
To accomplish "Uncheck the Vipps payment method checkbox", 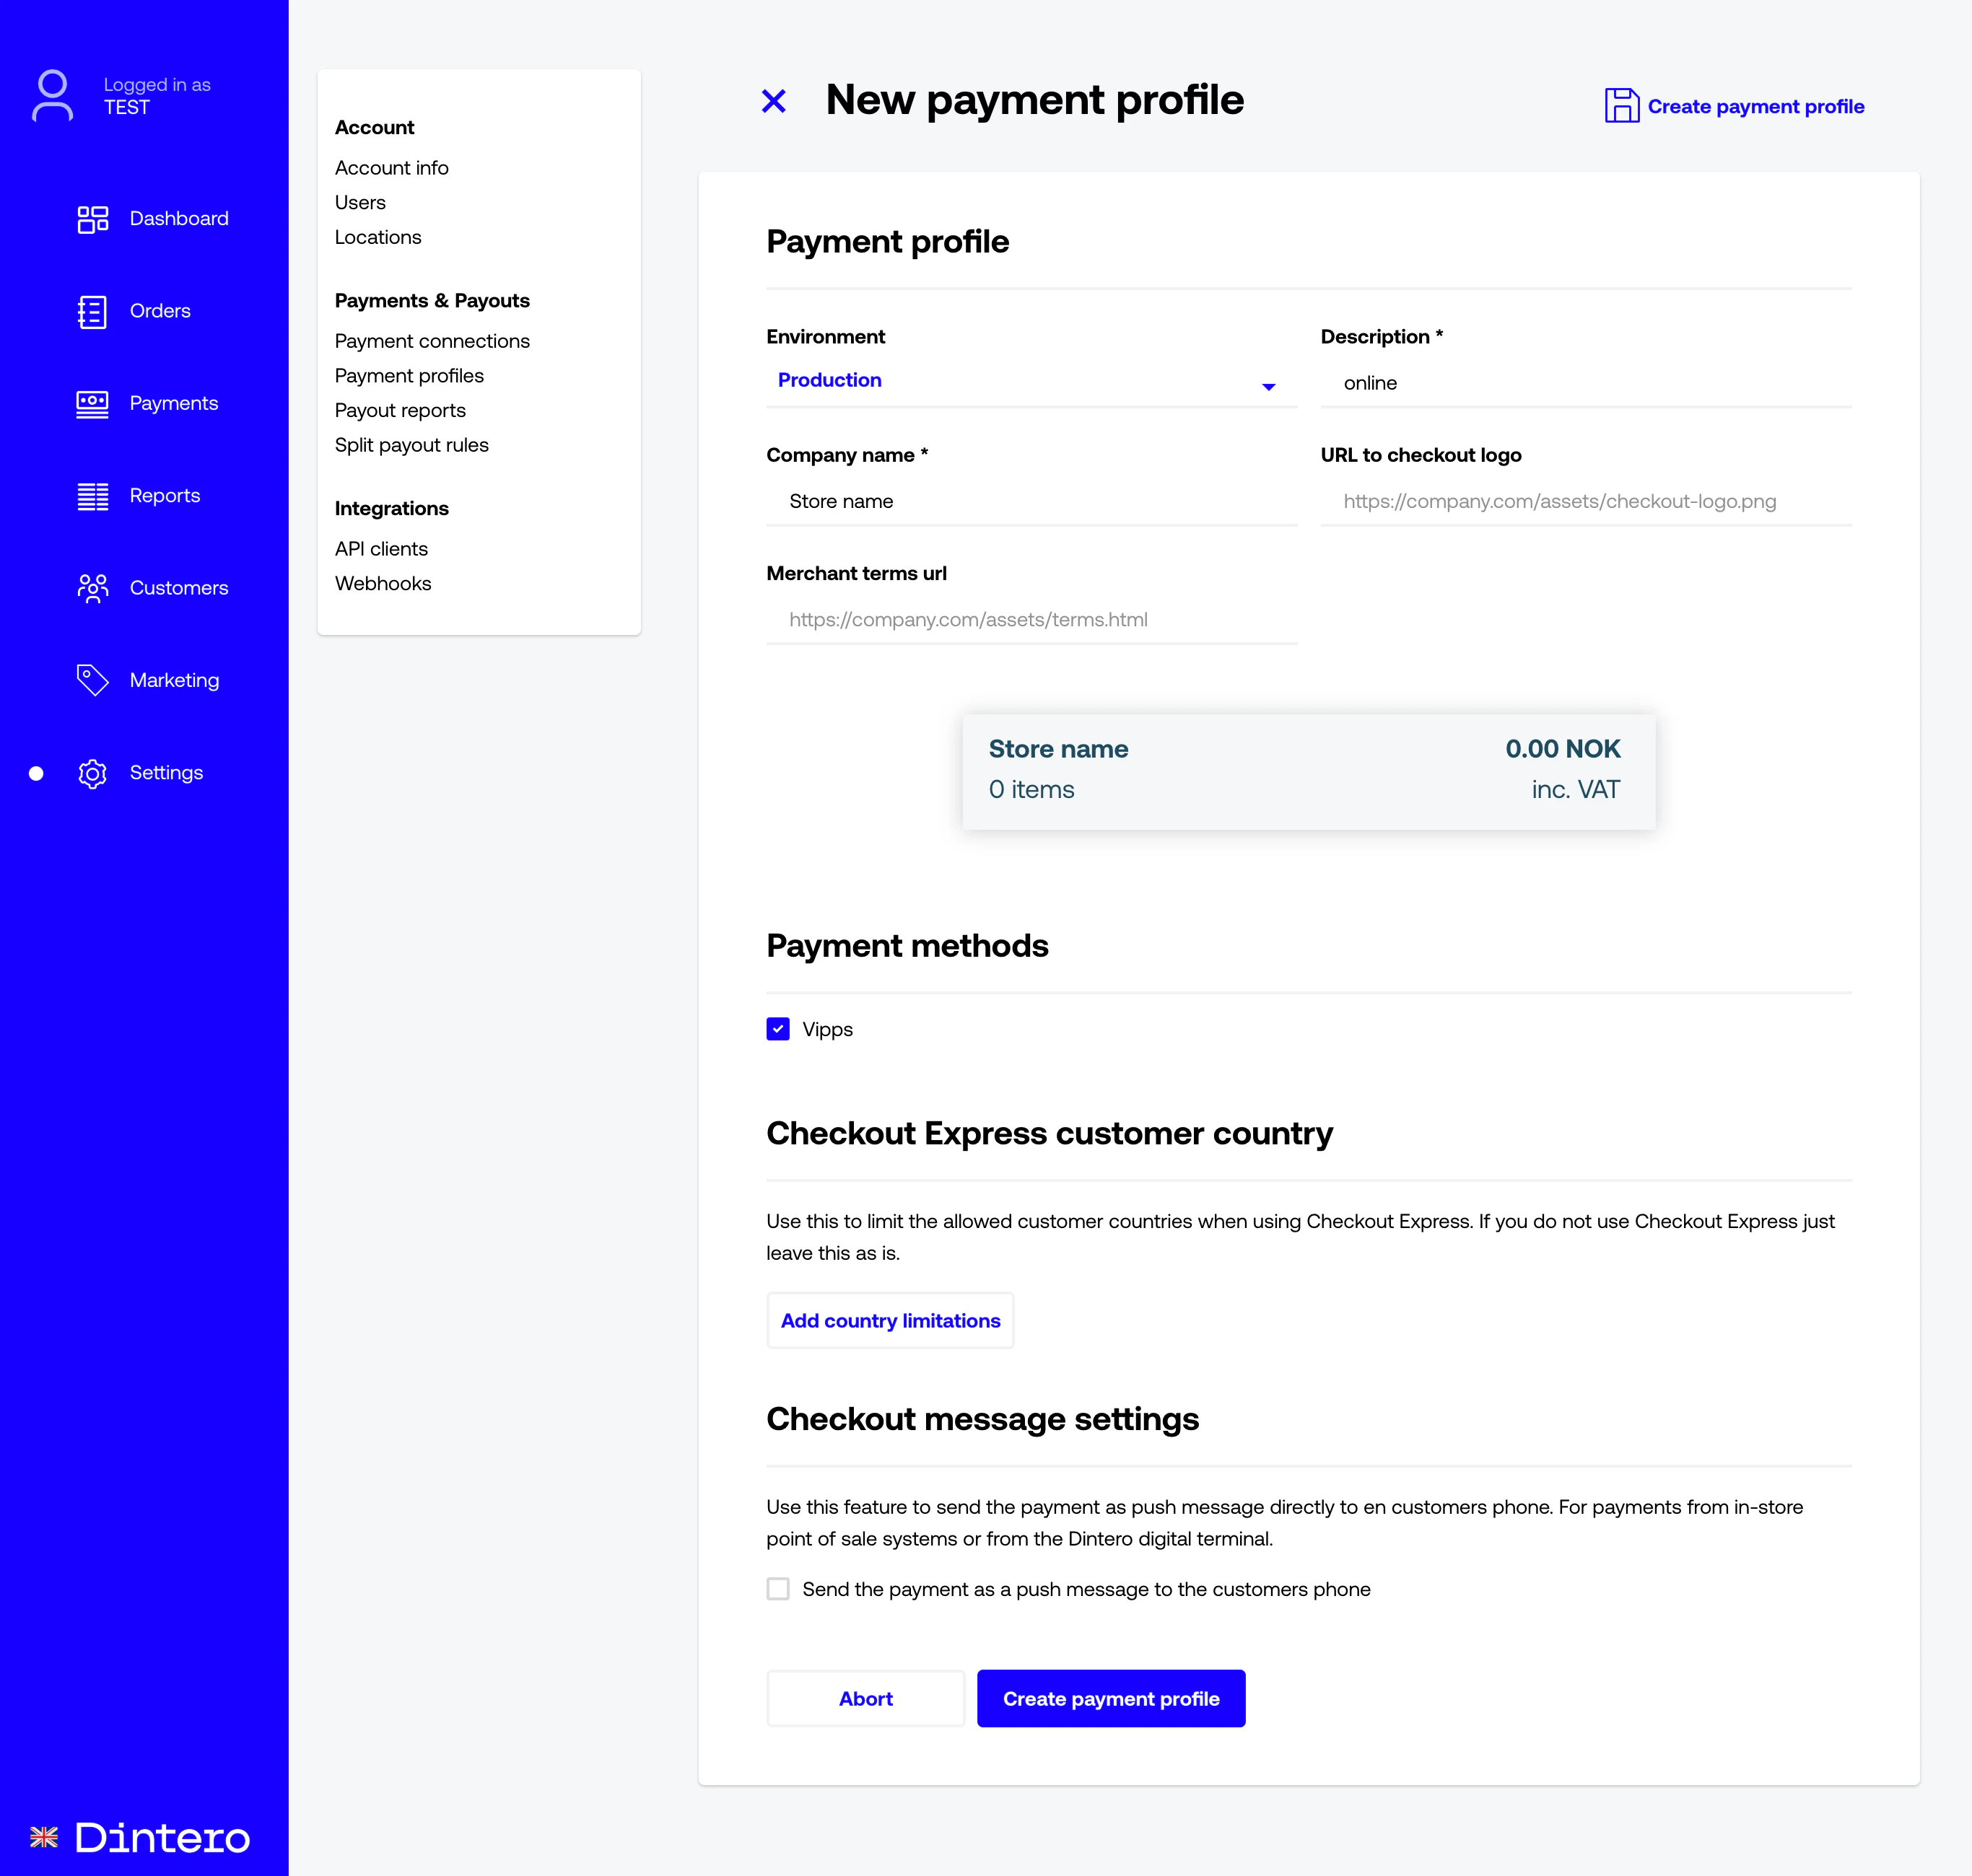I will point(778,1029).
